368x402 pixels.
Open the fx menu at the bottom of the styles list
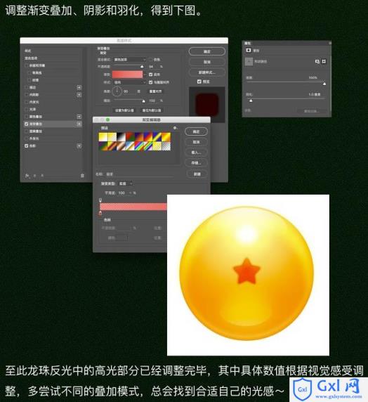point(27,176)
